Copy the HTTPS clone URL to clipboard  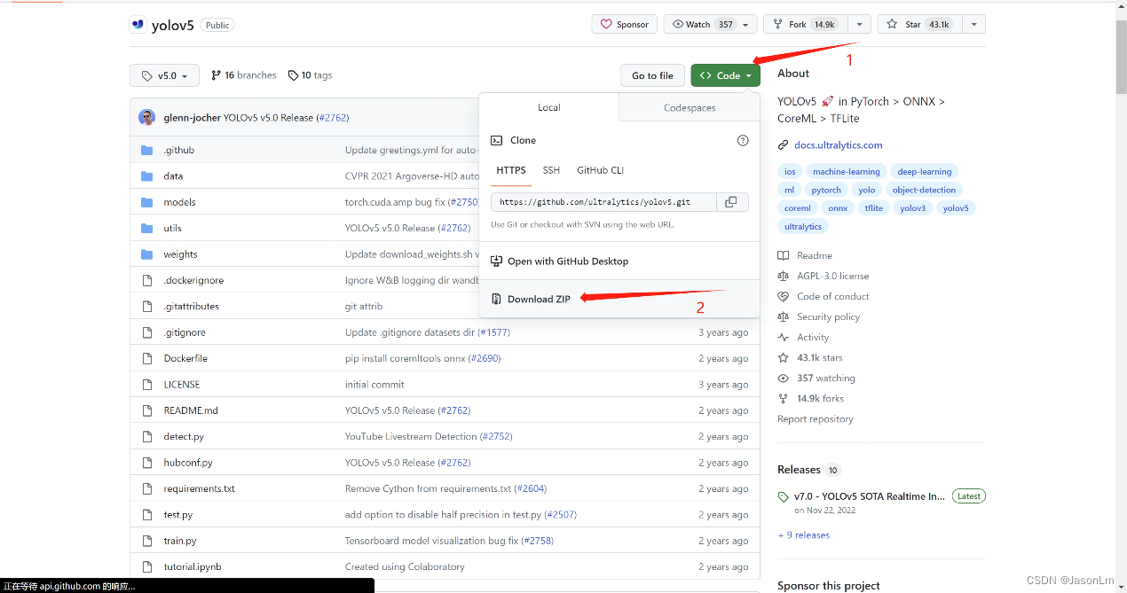point(731,202)
